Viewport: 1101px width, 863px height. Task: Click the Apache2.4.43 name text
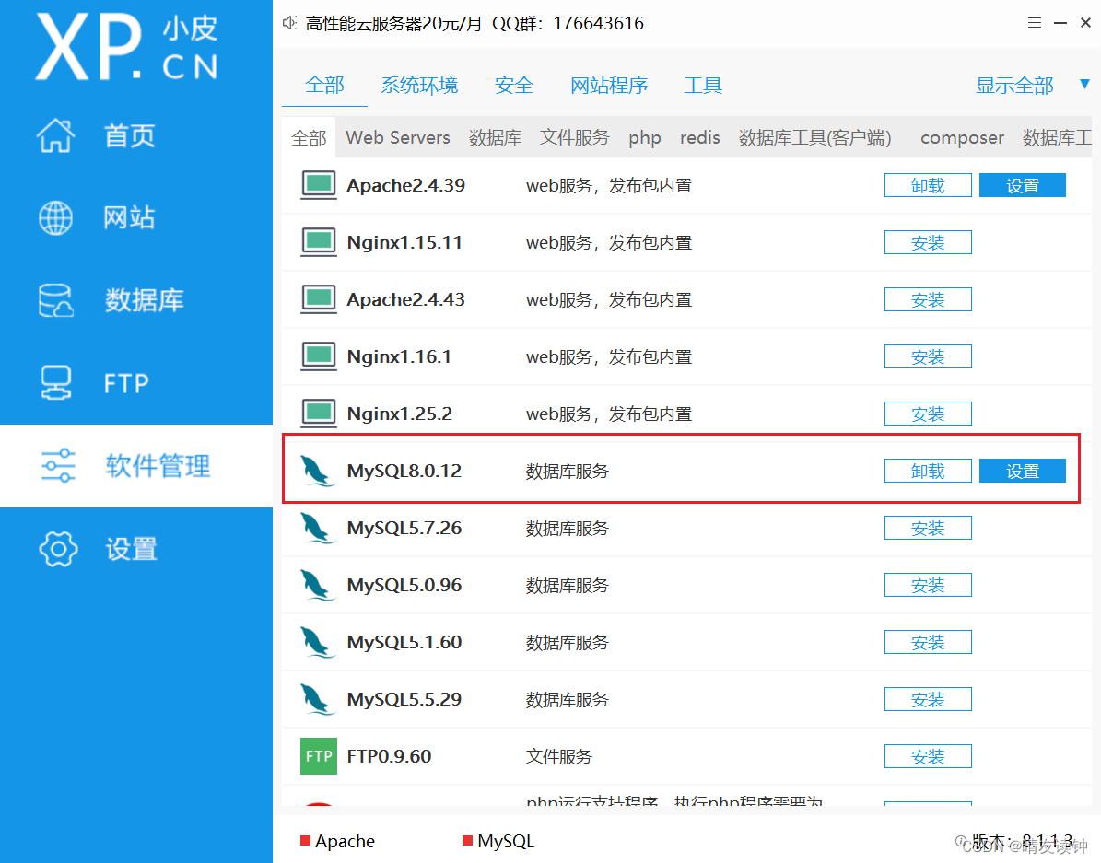406,299
